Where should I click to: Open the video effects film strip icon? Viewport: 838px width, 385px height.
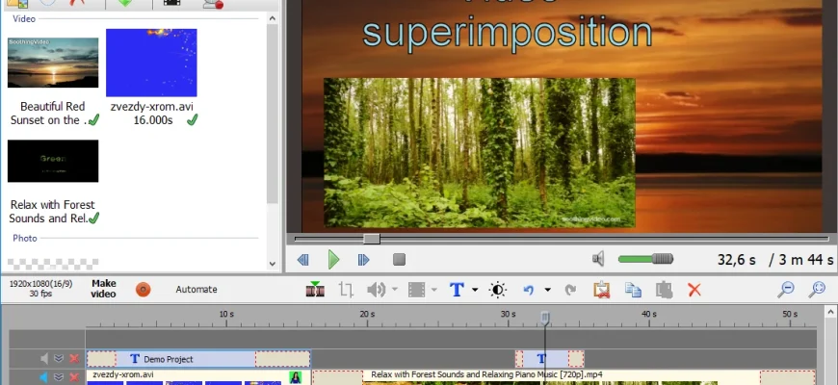tap(416, 290)
